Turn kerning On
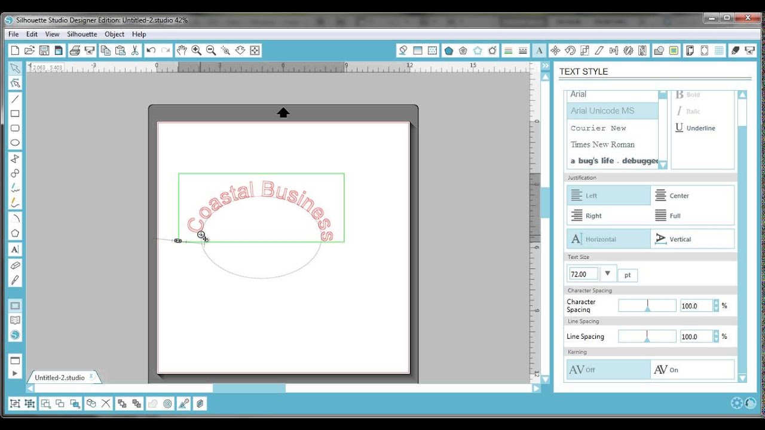The height and width of the screenshot is (430, 765). click(x=693, y=370)
